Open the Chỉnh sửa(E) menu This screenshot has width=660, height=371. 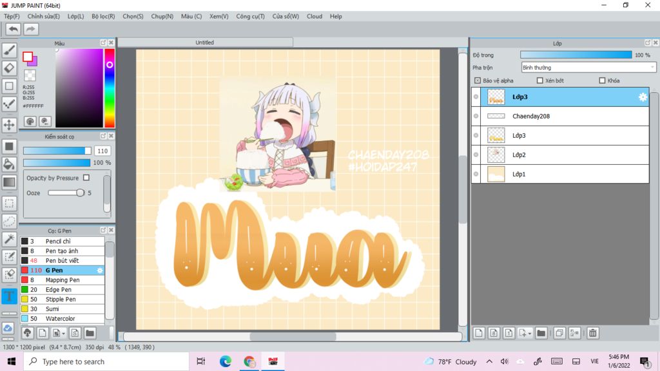coord(43,16)
